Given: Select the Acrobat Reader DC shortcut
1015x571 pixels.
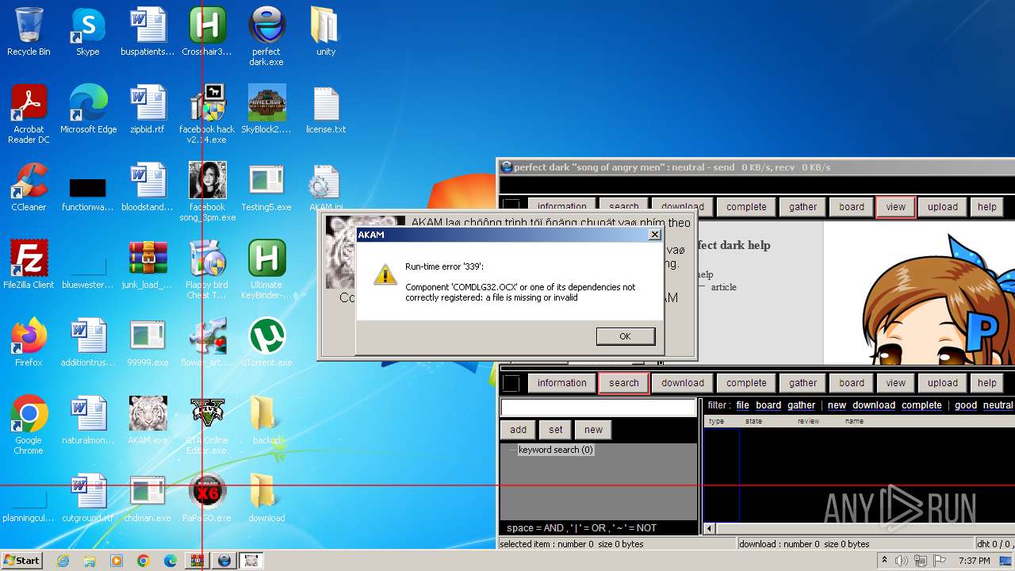Looking at the screenshot, I should tap(29, 115).
